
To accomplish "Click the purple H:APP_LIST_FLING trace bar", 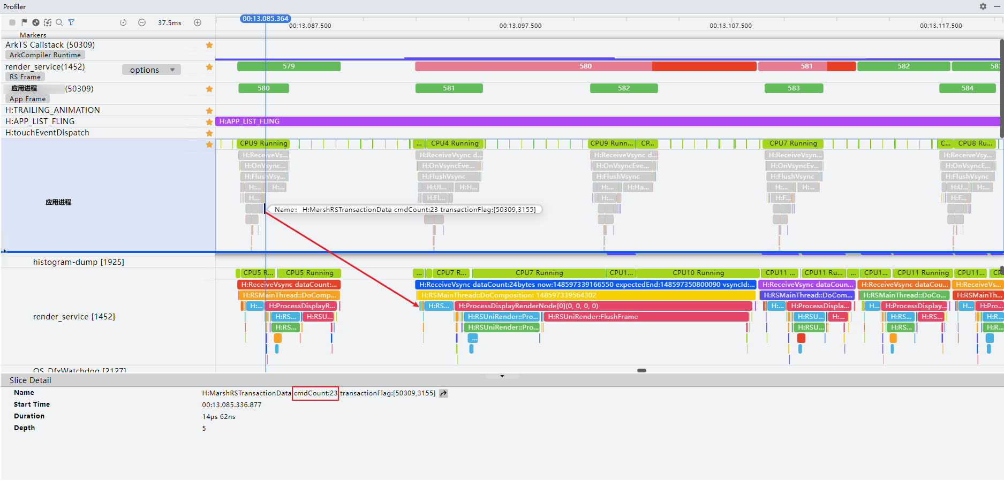I will pyautogui.click(x=608, y=121).
